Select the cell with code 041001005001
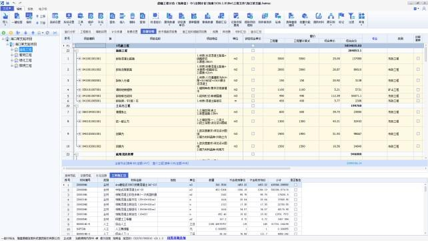 click(x=91, y=101)
